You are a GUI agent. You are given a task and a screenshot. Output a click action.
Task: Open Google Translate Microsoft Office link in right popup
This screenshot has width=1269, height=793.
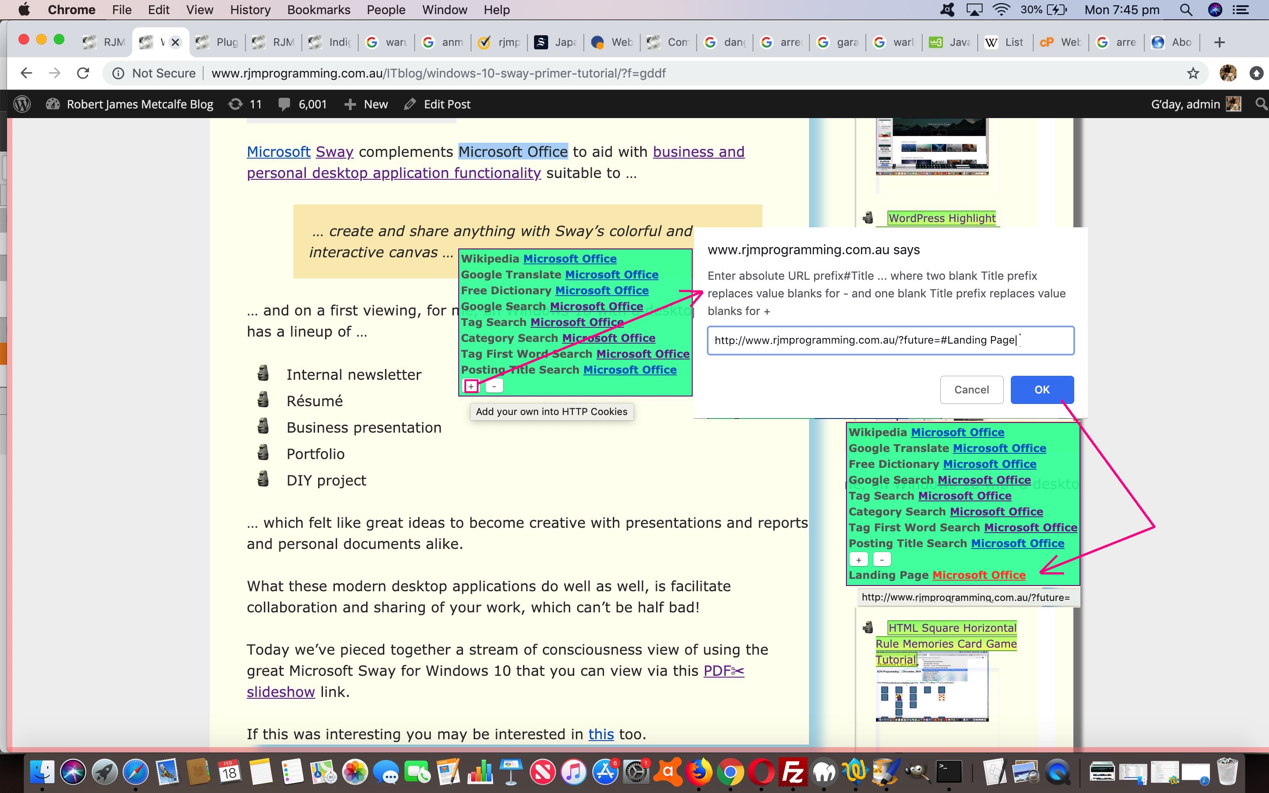[999, 448]
